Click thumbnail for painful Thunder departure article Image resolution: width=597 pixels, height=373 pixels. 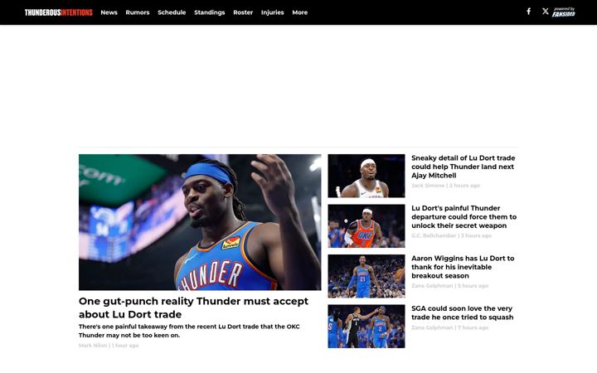pyautogui.click(x=366, y=226)
